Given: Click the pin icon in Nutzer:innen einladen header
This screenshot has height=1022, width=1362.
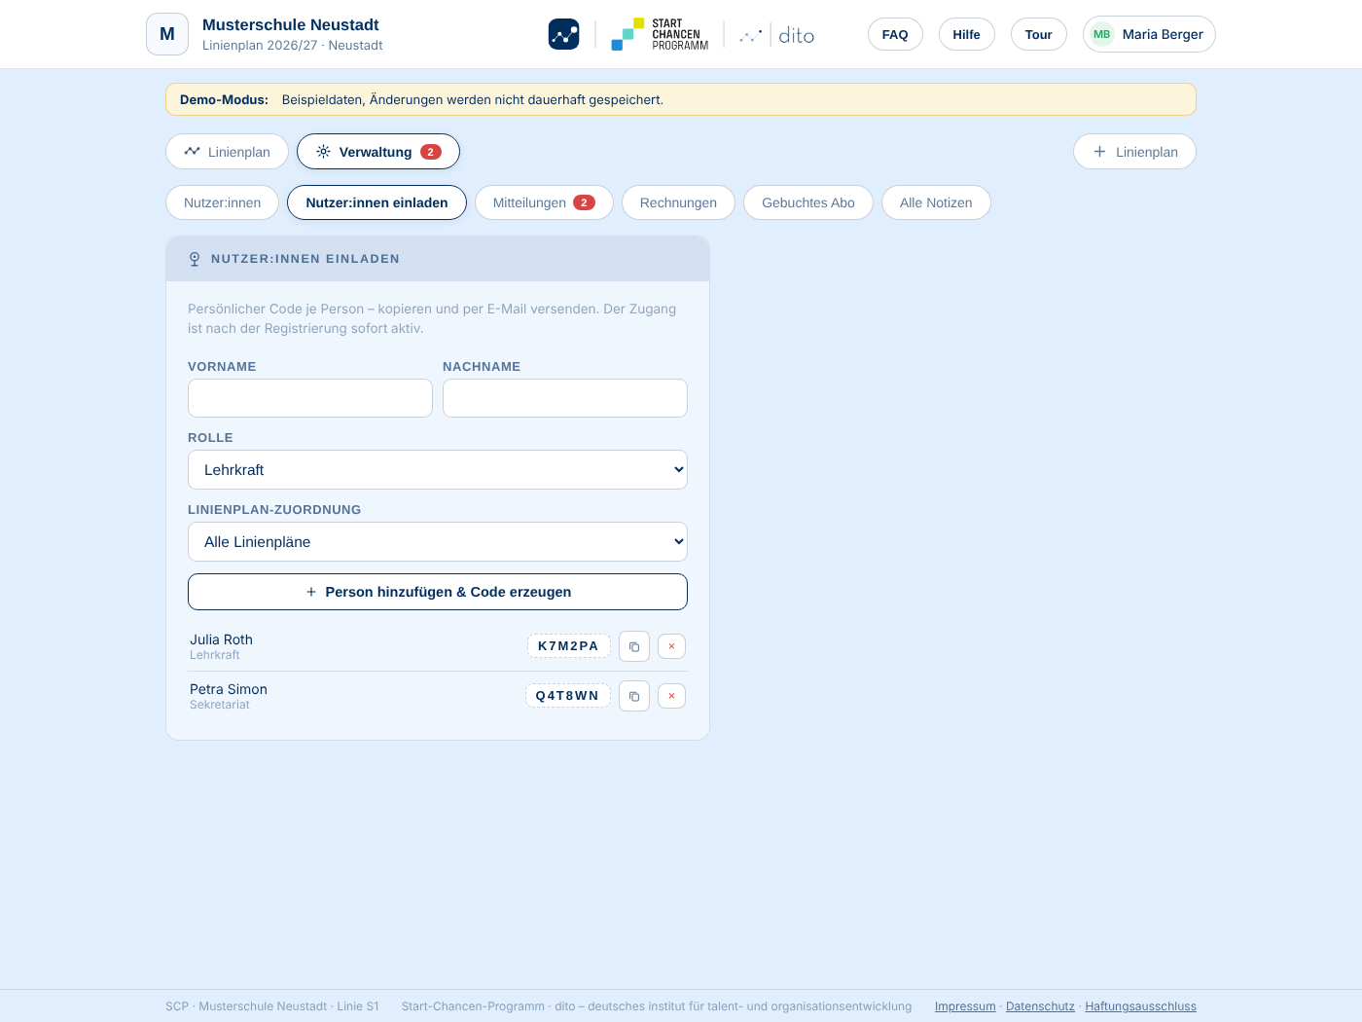Looking at the screenshot, I should (x=195, y=259).
